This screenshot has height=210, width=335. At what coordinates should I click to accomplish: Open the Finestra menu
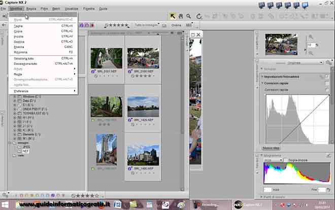point(89,9)
